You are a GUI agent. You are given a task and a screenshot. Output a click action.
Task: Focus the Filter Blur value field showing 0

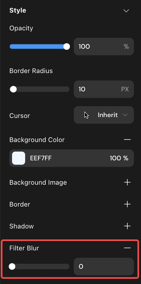[104, 266]
